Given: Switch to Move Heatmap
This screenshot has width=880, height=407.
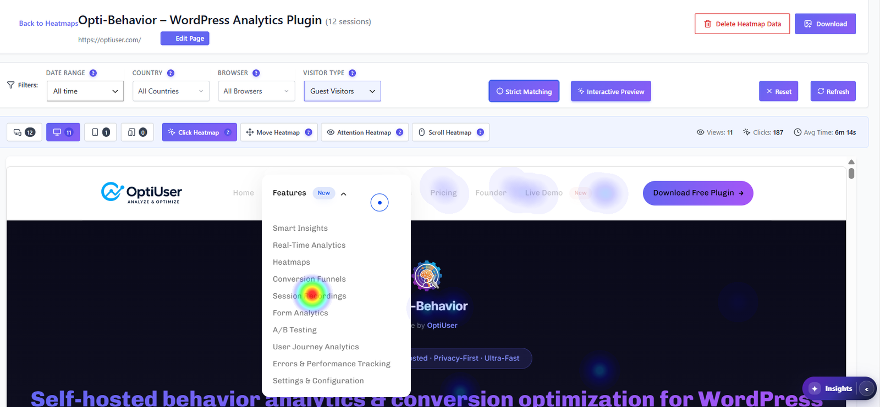Looking at the screenshot, I should 279,132.
